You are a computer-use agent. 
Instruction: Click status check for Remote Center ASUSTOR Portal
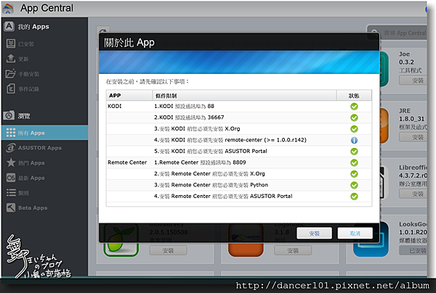click(x=354, y=196)
